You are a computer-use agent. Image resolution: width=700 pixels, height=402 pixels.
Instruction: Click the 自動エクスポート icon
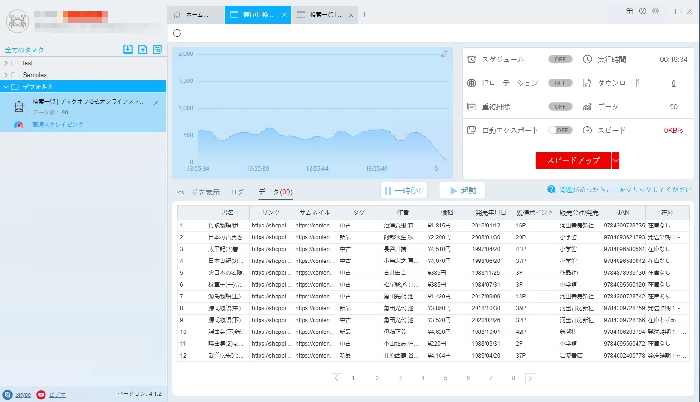tap(471, 130)
